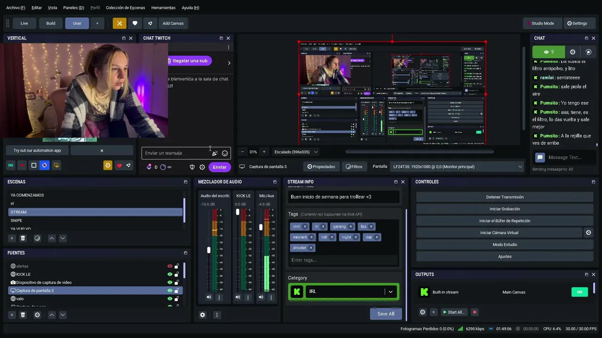The height and width of the screenshot is (338, 602).
Task: Open the Editar menu
Action: (37, 8)
